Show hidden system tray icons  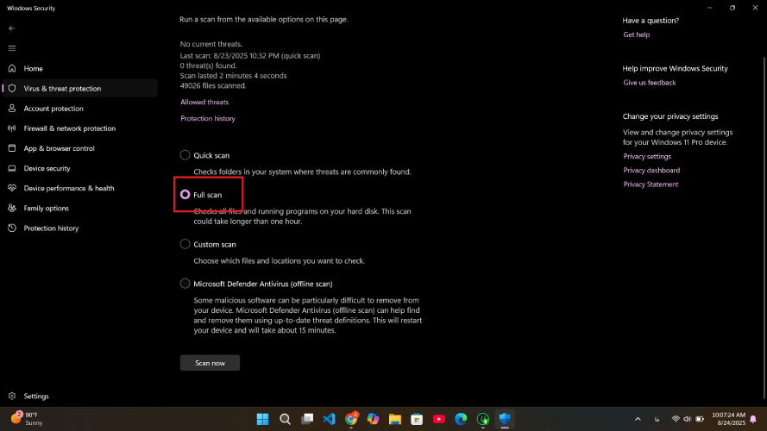pyautogui.click(x=638, y=419)
